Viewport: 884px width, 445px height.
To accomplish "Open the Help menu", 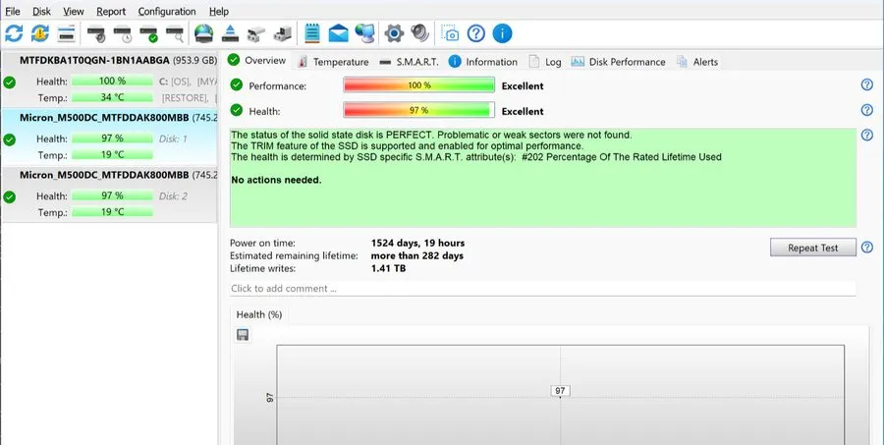I will [219, 11].
